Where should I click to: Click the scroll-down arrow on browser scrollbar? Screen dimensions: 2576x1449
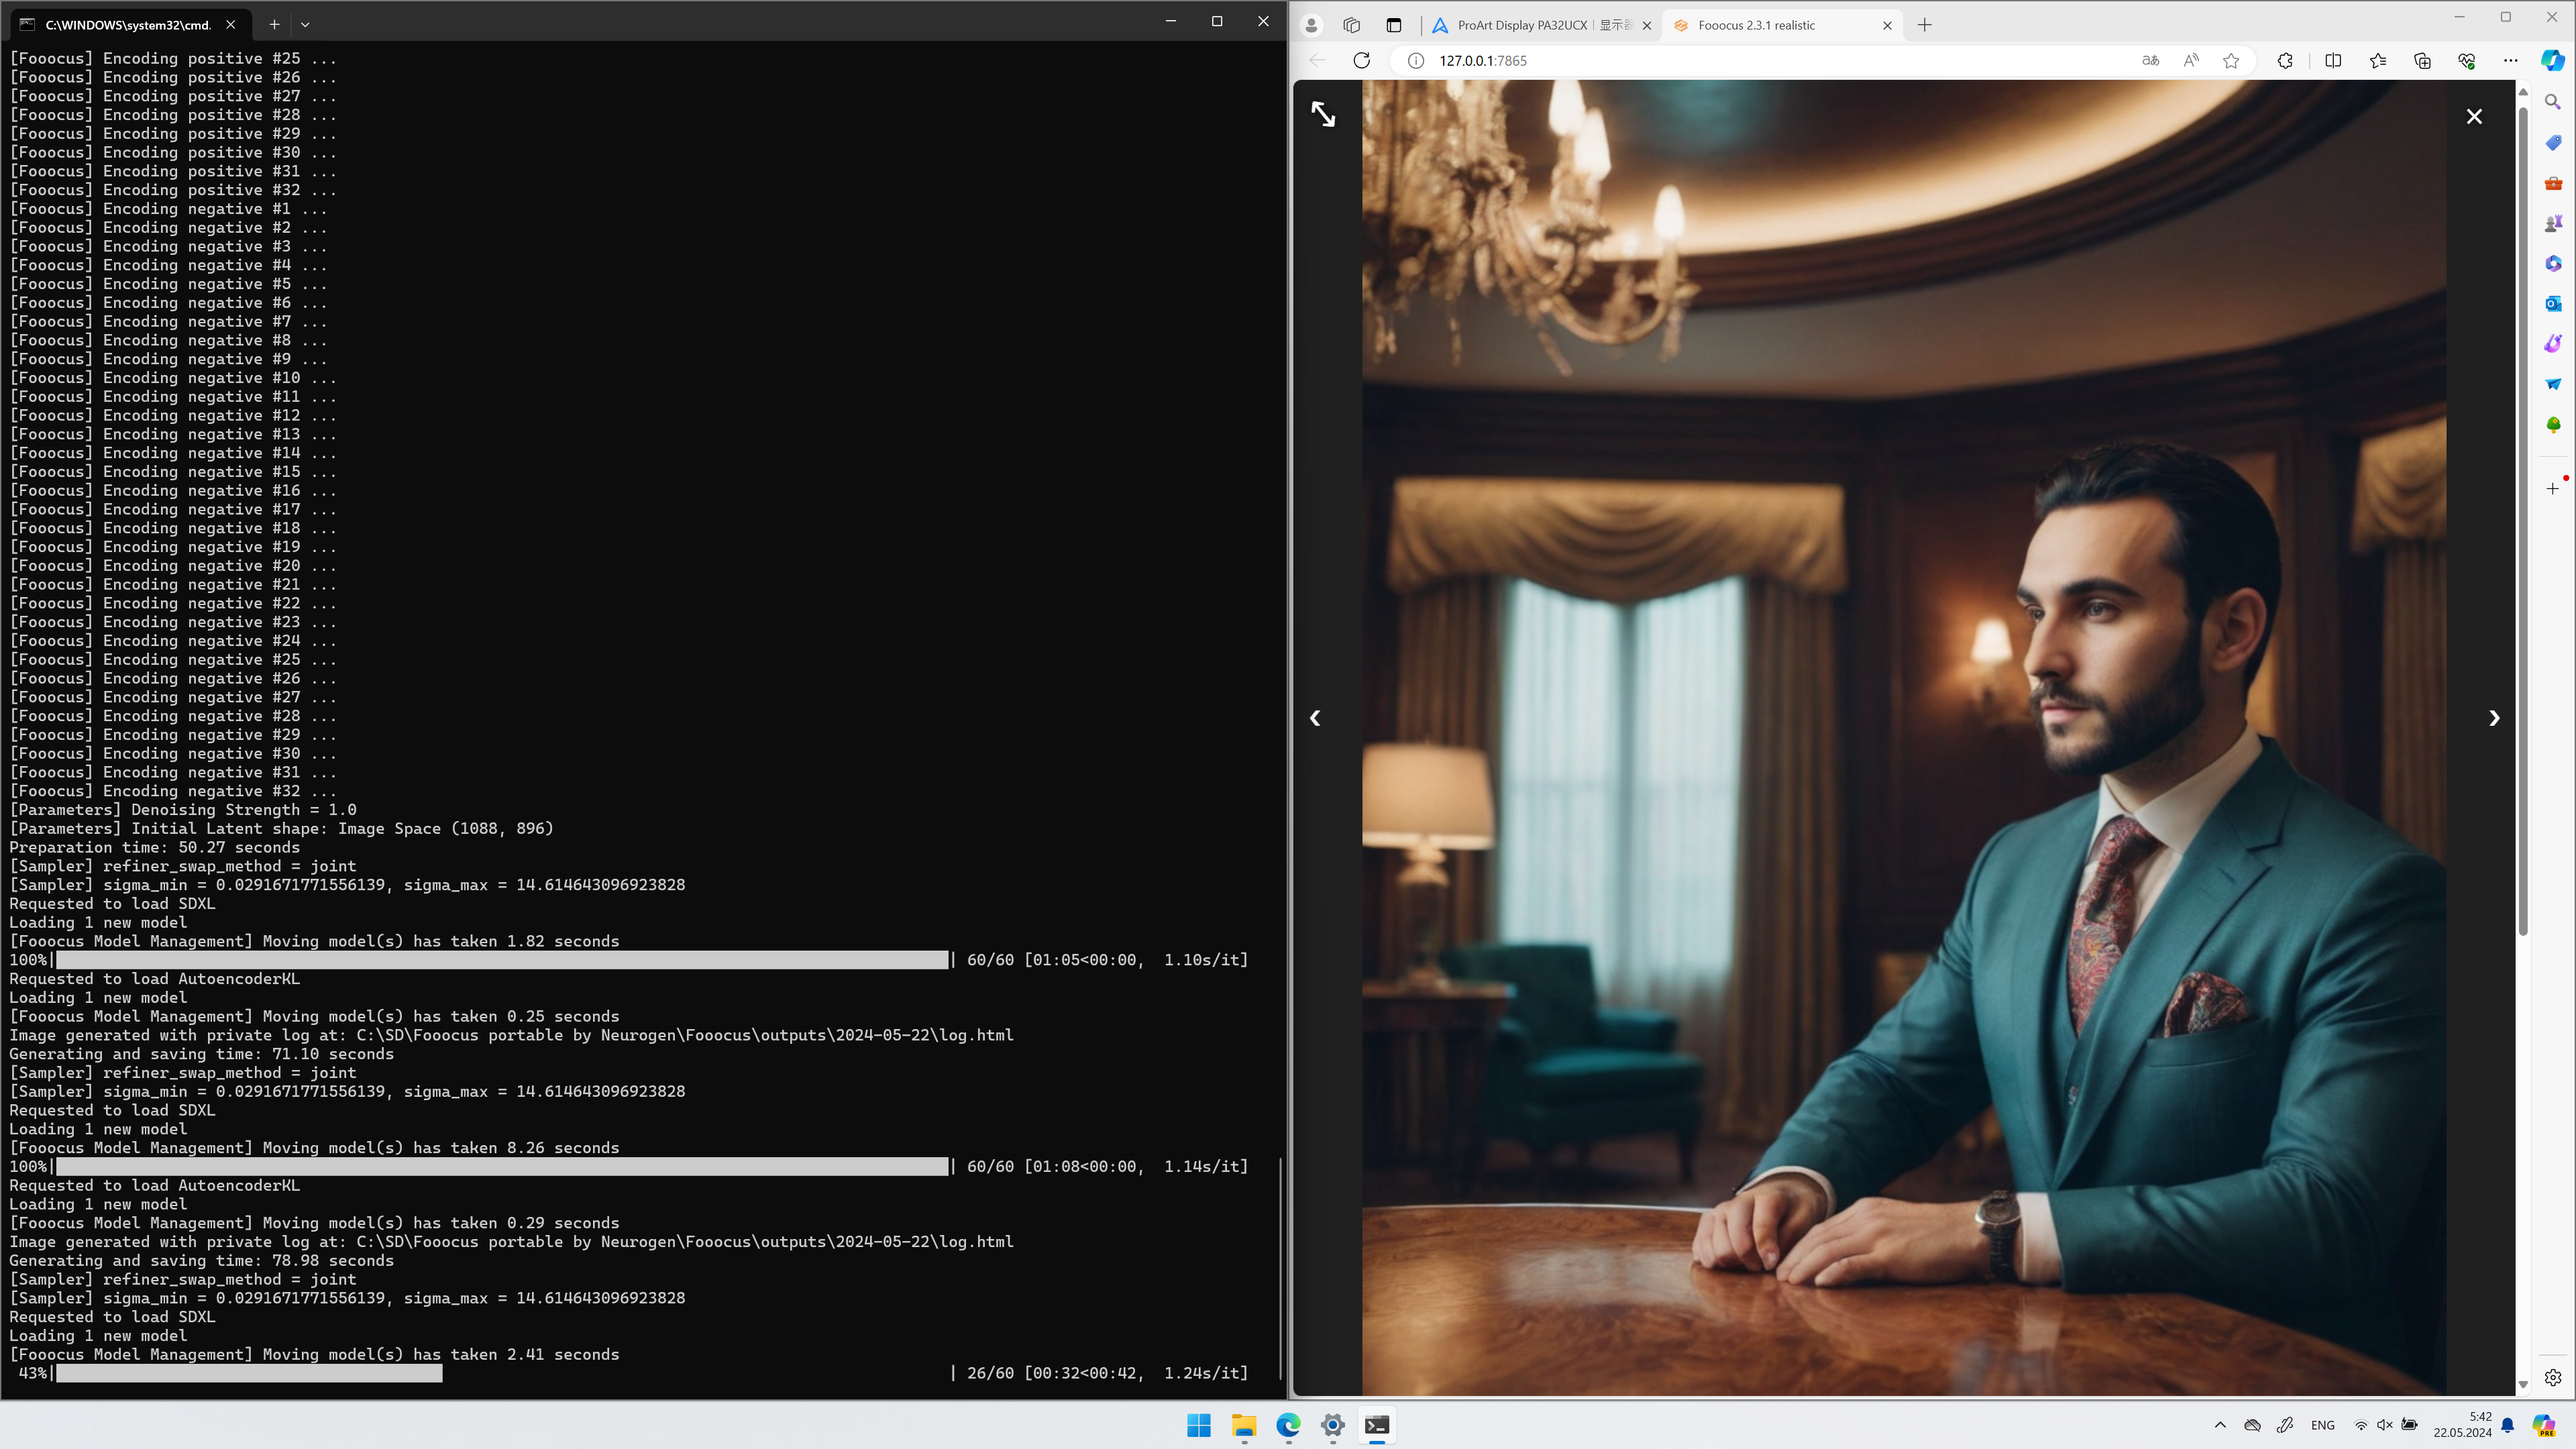[2522, 1385]
